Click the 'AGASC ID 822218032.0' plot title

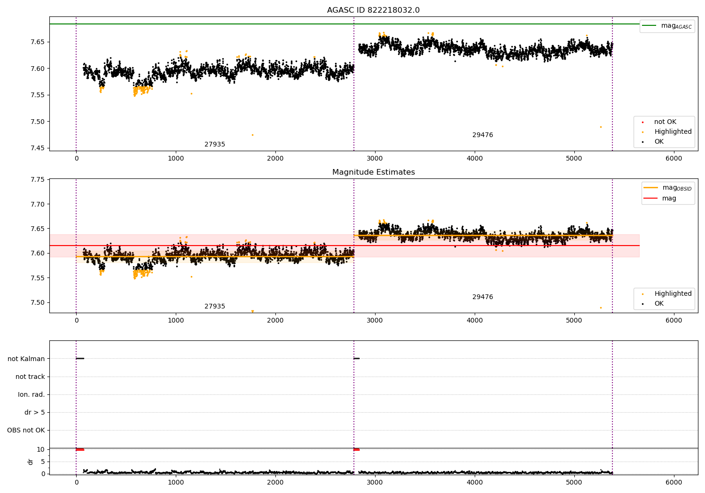[x=373, y=10]
